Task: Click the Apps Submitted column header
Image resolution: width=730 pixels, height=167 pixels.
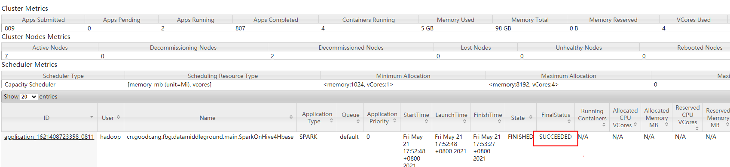Action: click(43, 20)
